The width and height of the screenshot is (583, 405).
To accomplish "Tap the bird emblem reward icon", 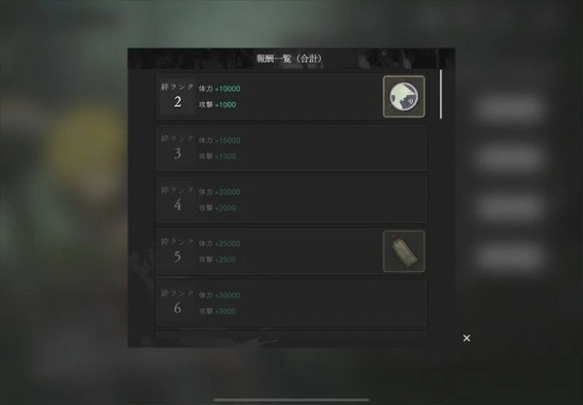I will click(x=404, y=96).
